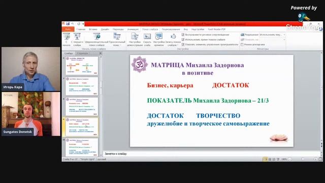Click Rehearse Timings (Настройка времени) icon

(159, 37)
